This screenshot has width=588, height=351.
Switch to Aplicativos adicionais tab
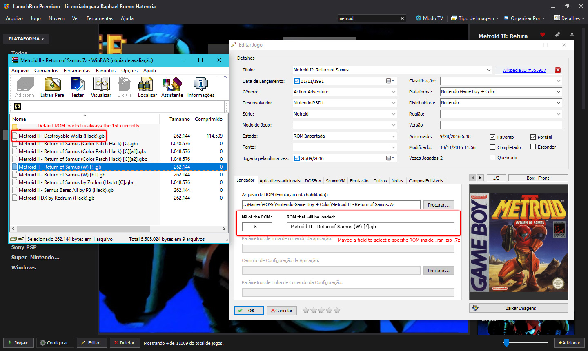coord(280,181)
